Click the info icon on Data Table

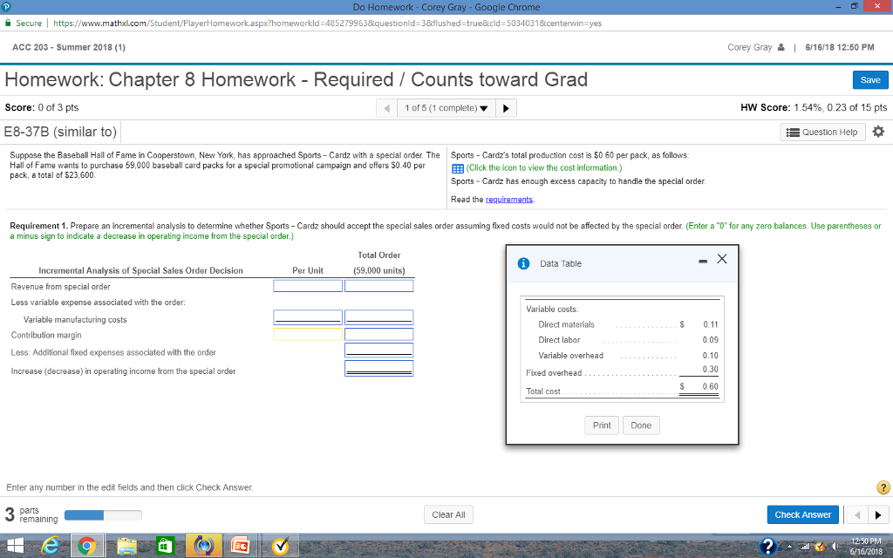pyautogui.click(x=522, y=262)
